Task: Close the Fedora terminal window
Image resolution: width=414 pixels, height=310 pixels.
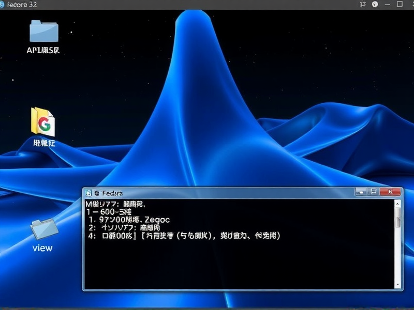Action: pos(390,192)
